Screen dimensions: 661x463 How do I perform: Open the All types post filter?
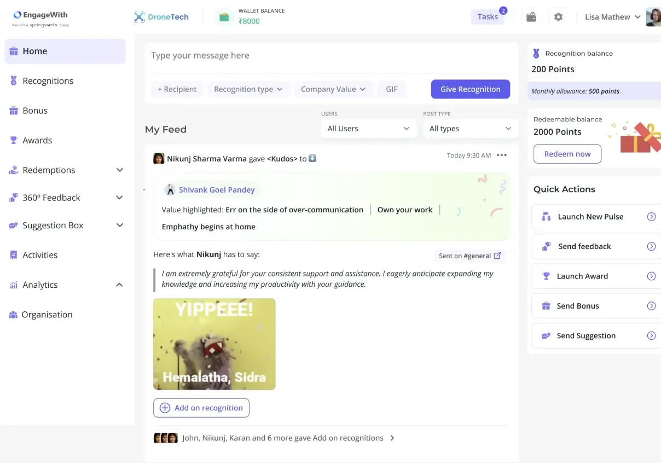(x=471, y=129)
